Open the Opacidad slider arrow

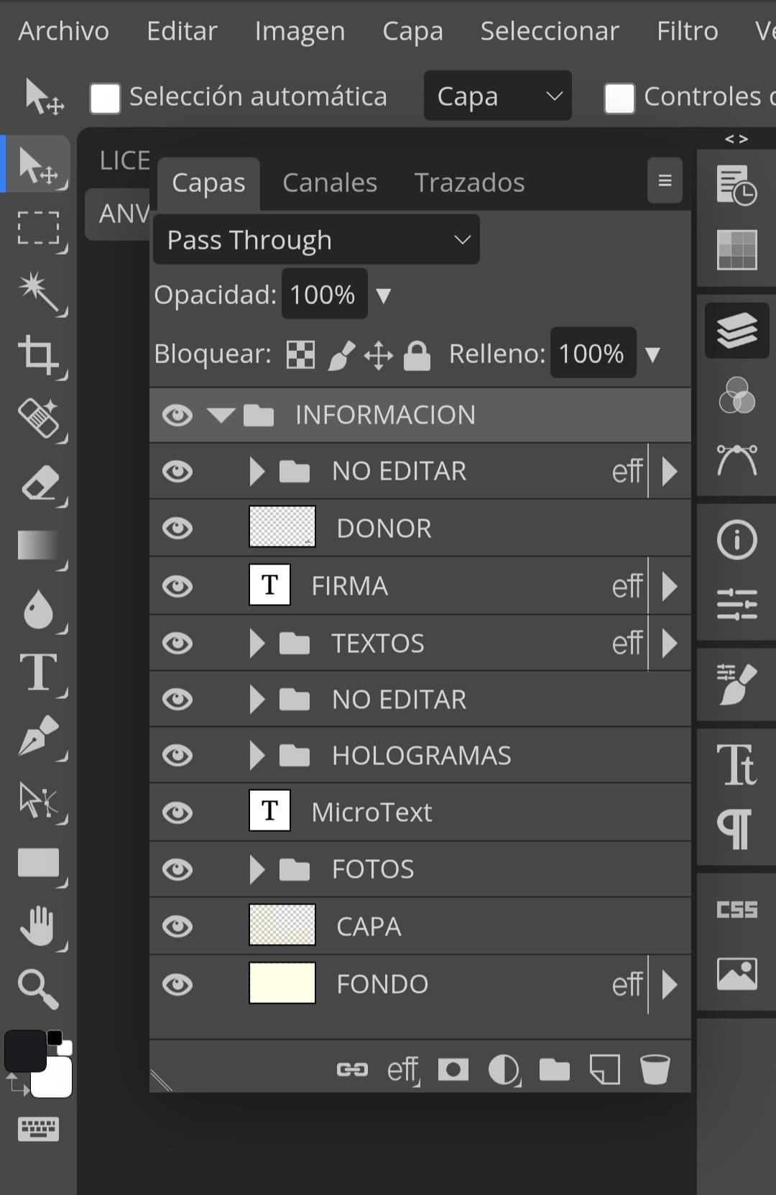tap(384, 296)
